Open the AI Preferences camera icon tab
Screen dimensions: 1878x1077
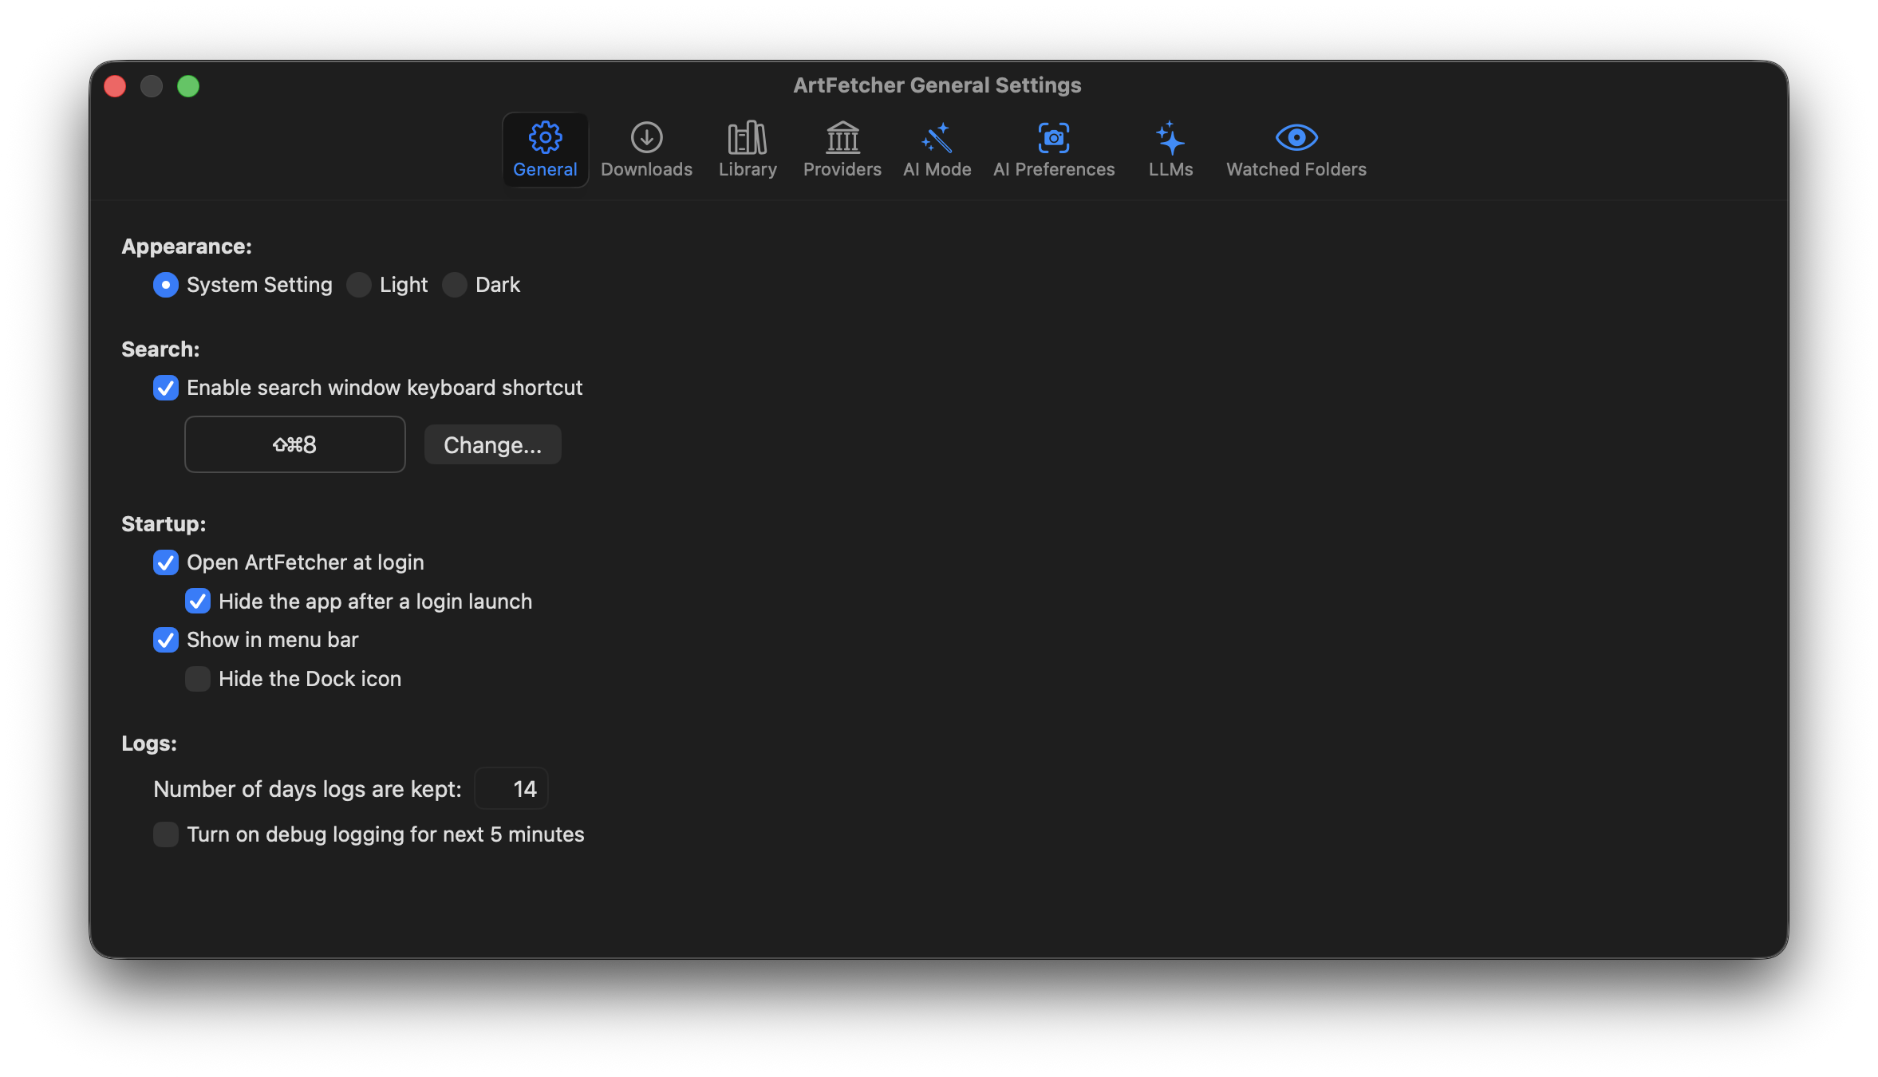(x=1054, y=150)
